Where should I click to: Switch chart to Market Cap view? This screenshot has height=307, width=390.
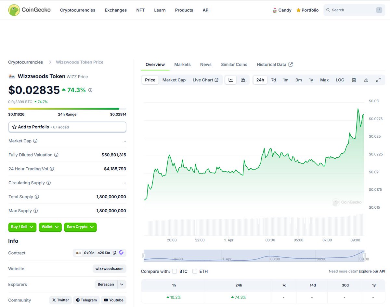click(174, 80)
